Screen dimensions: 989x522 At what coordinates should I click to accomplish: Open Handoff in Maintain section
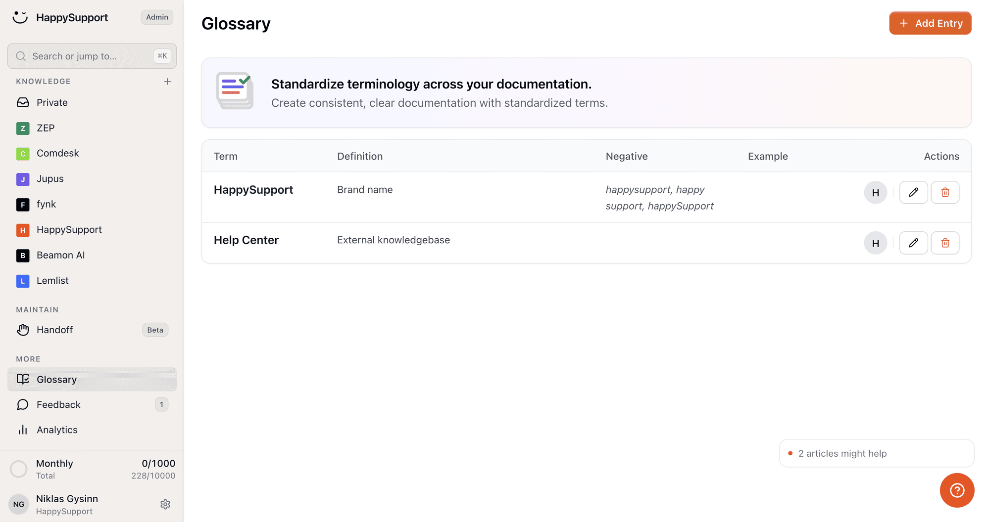coord(92,330)
